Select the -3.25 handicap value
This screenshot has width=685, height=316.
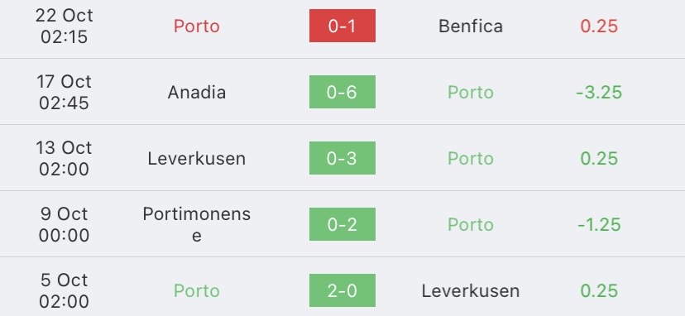pos(599,92)
